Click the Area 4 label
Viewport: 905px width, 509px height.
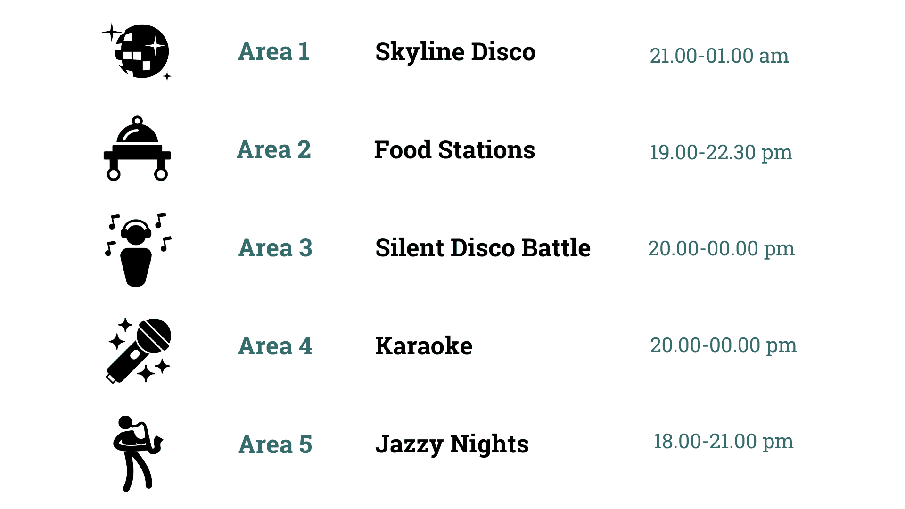(x=275, y=346)
